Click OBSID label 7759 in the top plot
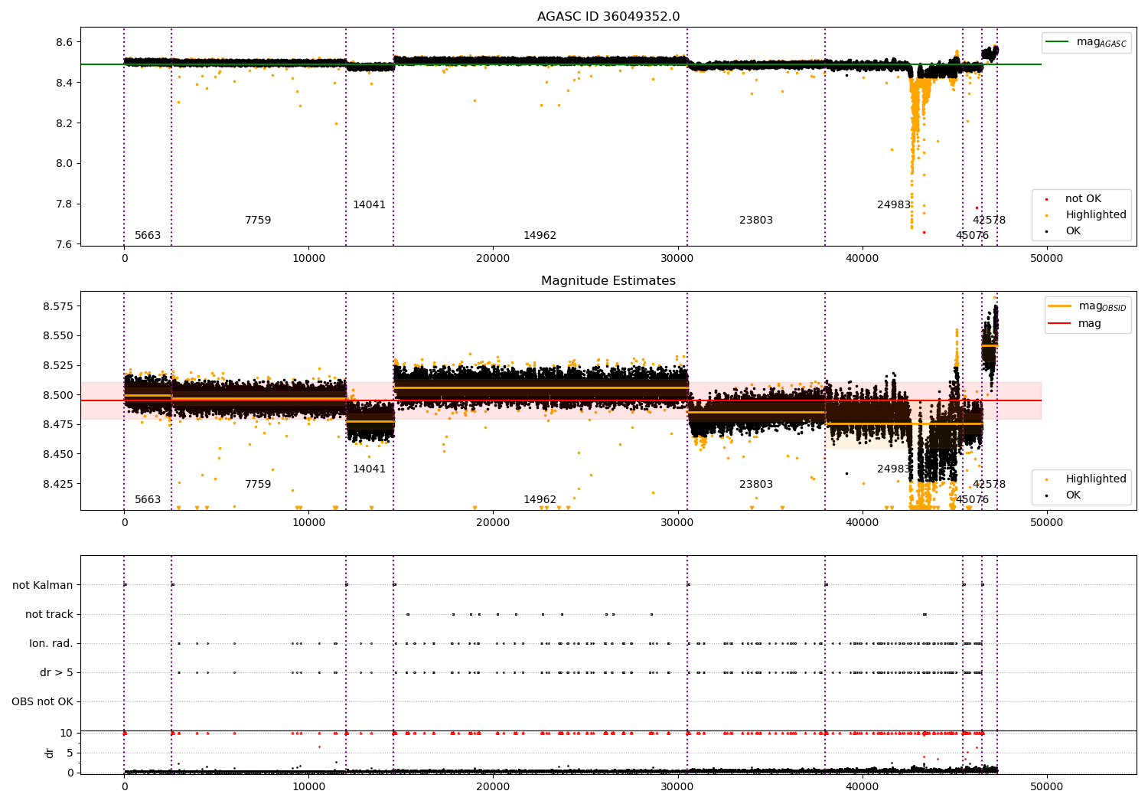1148x804 pixels. (258, 221)
